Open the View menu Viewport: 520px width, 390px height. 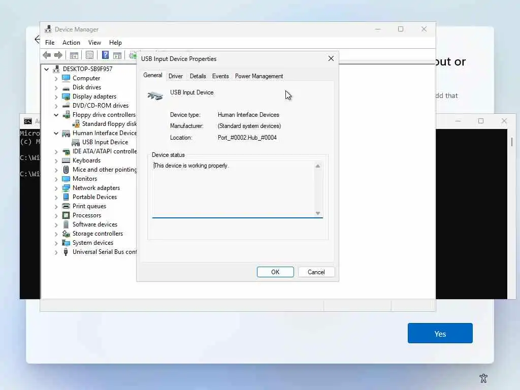click(x=94, y=43)
